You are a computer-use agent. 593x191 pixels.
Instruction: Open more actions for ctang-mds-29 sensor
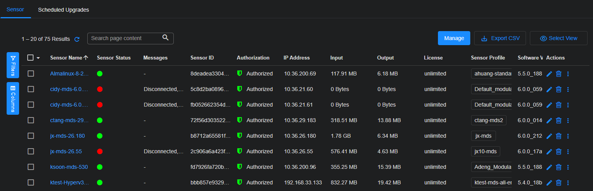[568, 121]
